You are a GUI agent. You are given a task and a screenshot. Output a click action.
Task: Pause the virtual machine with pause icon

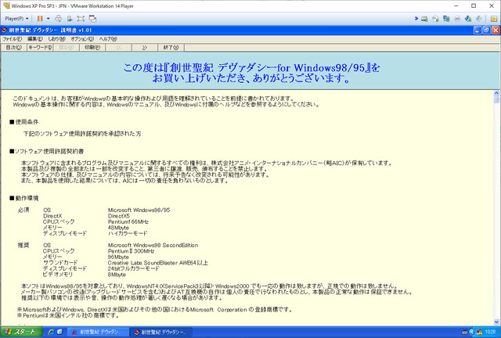(x=40, y=19)
